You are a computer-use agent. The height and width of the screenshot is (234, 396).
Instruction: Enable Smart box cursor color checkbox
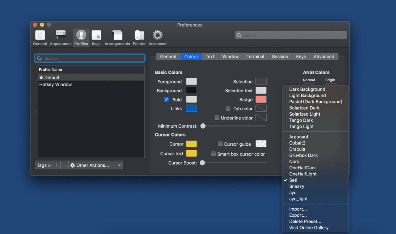(x=214, y=154)
